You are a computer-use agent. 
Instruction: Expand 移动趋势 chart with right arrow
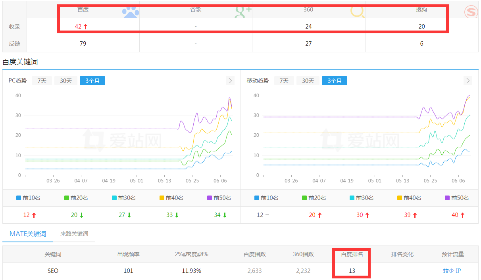click(x=468, y=81)
